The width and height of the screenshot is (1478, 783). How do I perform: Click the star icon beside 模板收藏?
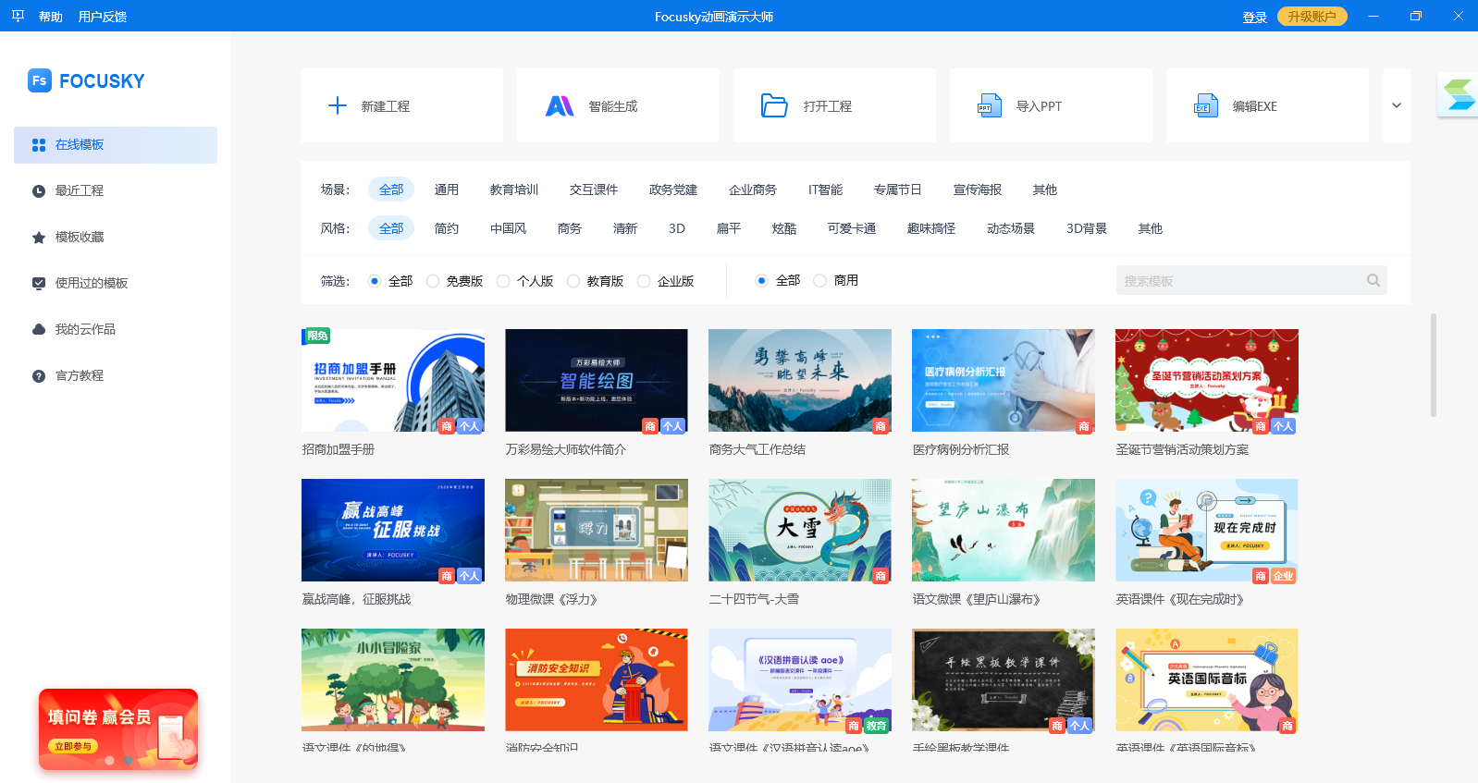(39, 238)
